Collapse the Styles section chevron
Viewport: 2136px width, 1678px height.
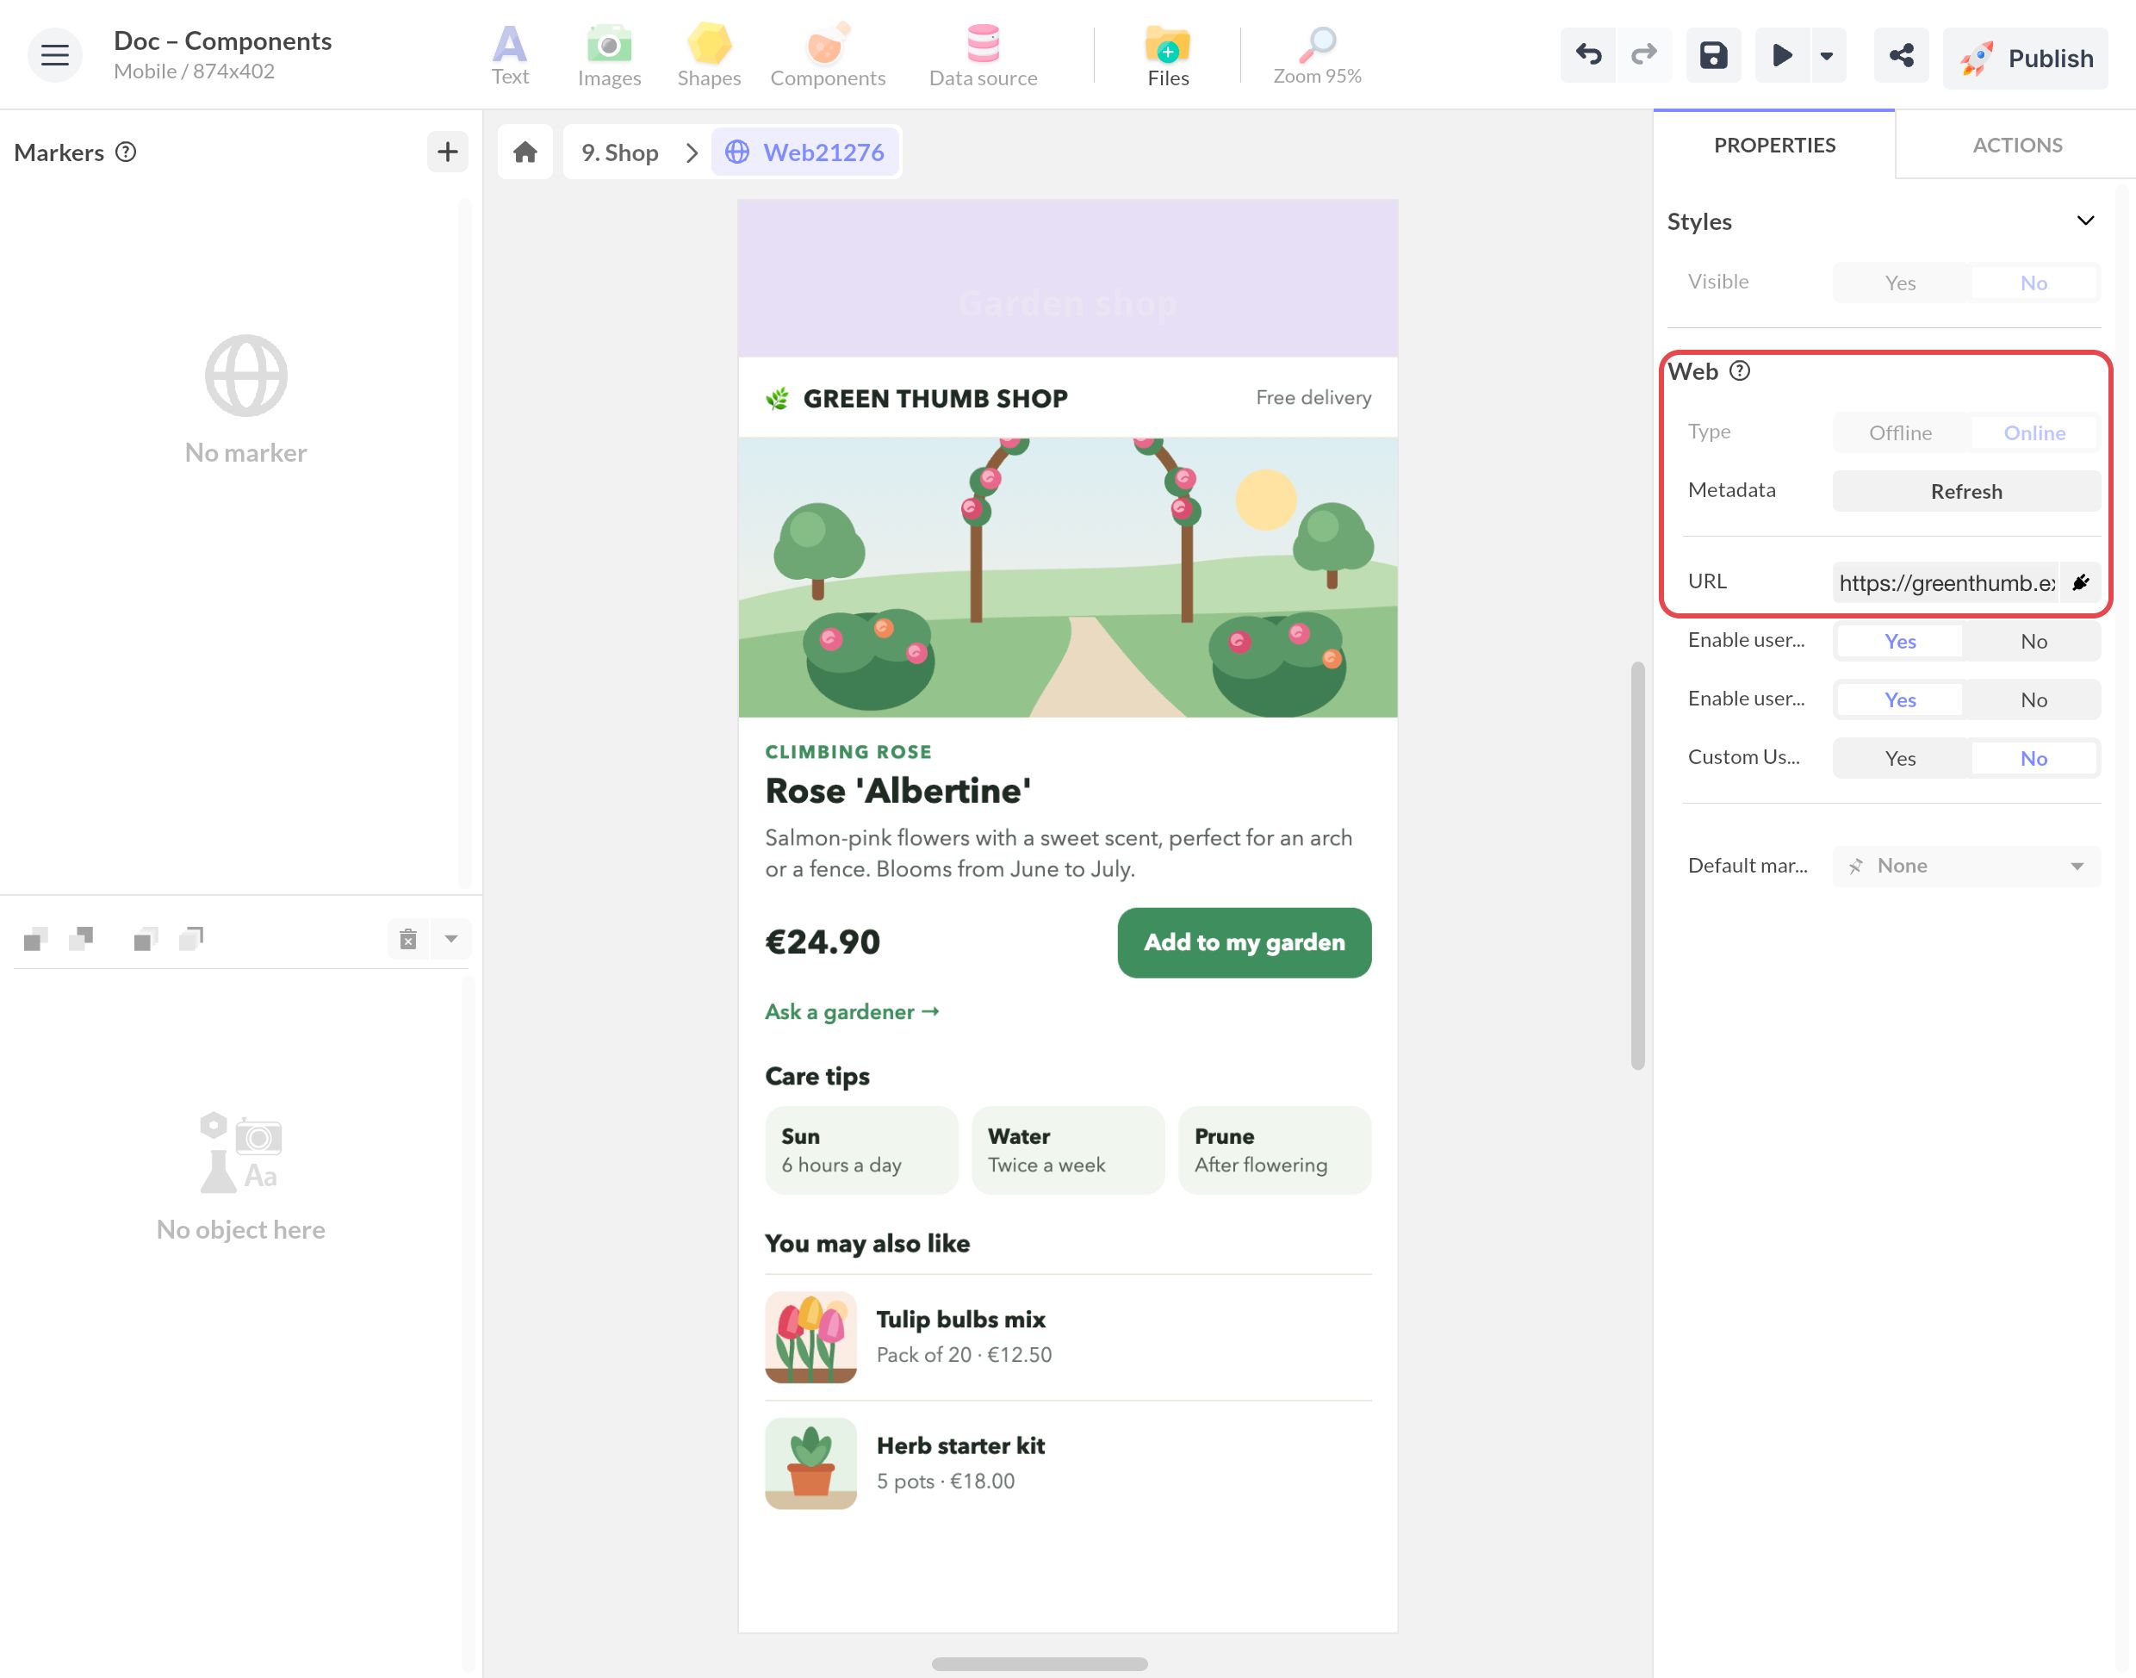click(2085, 220)
